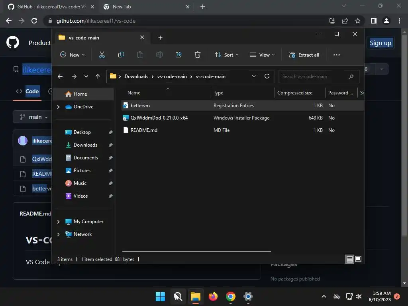Open the Sort dropdown
The width and height of the screenshot is (408, 306).
pos(226,55)
